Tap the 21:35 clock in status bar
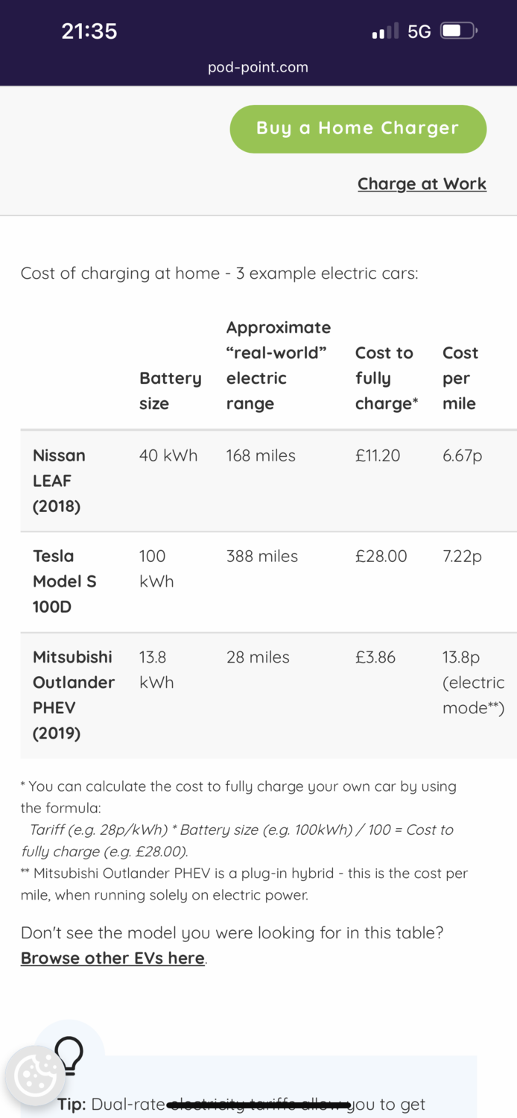The width and height of the screenshot is (517, 1118). pos(89,31)
